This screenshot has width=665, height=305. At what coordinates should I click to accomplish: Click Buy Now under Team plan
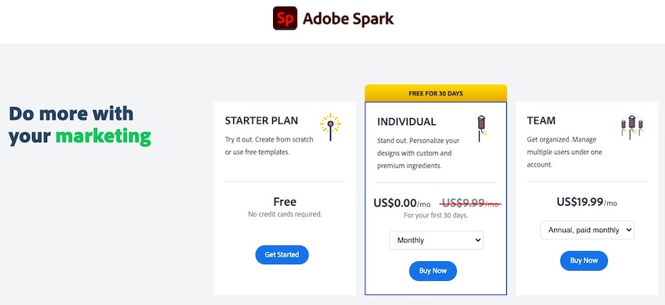point(584,260)
